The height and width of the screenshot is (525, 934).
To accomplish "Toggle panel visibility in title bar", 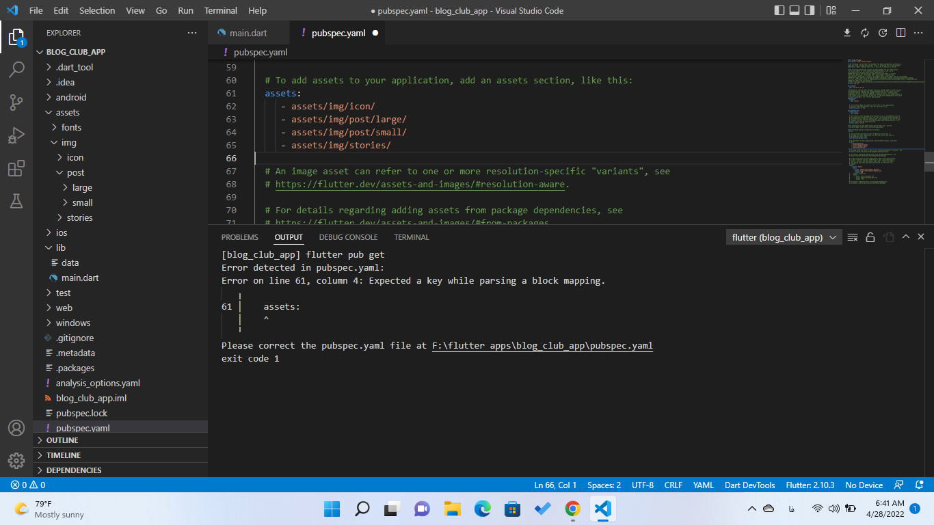I will [795, 10].
